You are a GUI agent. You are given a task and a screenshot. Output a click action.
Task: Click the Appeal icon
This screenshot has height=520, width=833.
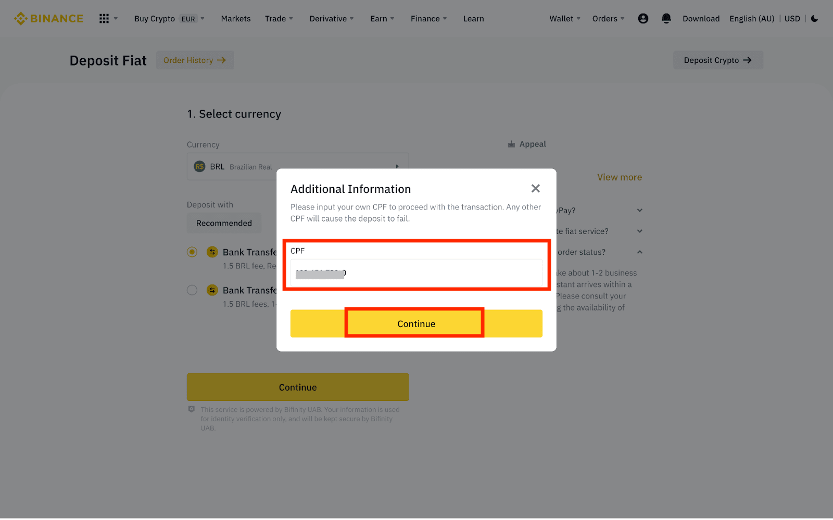[511, 144]
